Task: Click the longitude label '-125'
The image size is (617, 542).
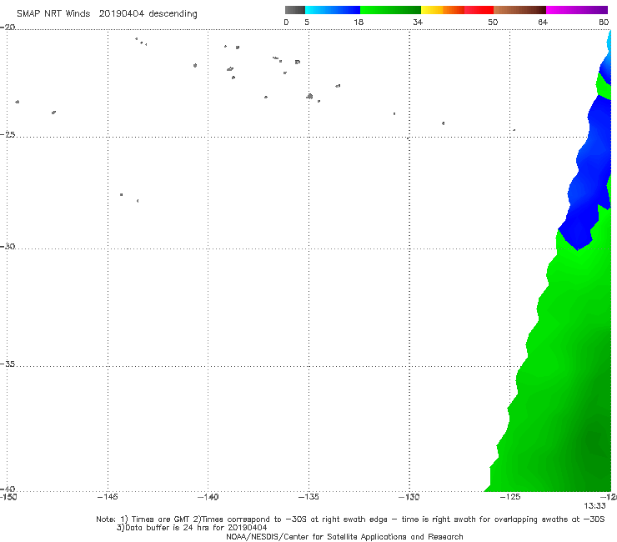Action: 510,497
